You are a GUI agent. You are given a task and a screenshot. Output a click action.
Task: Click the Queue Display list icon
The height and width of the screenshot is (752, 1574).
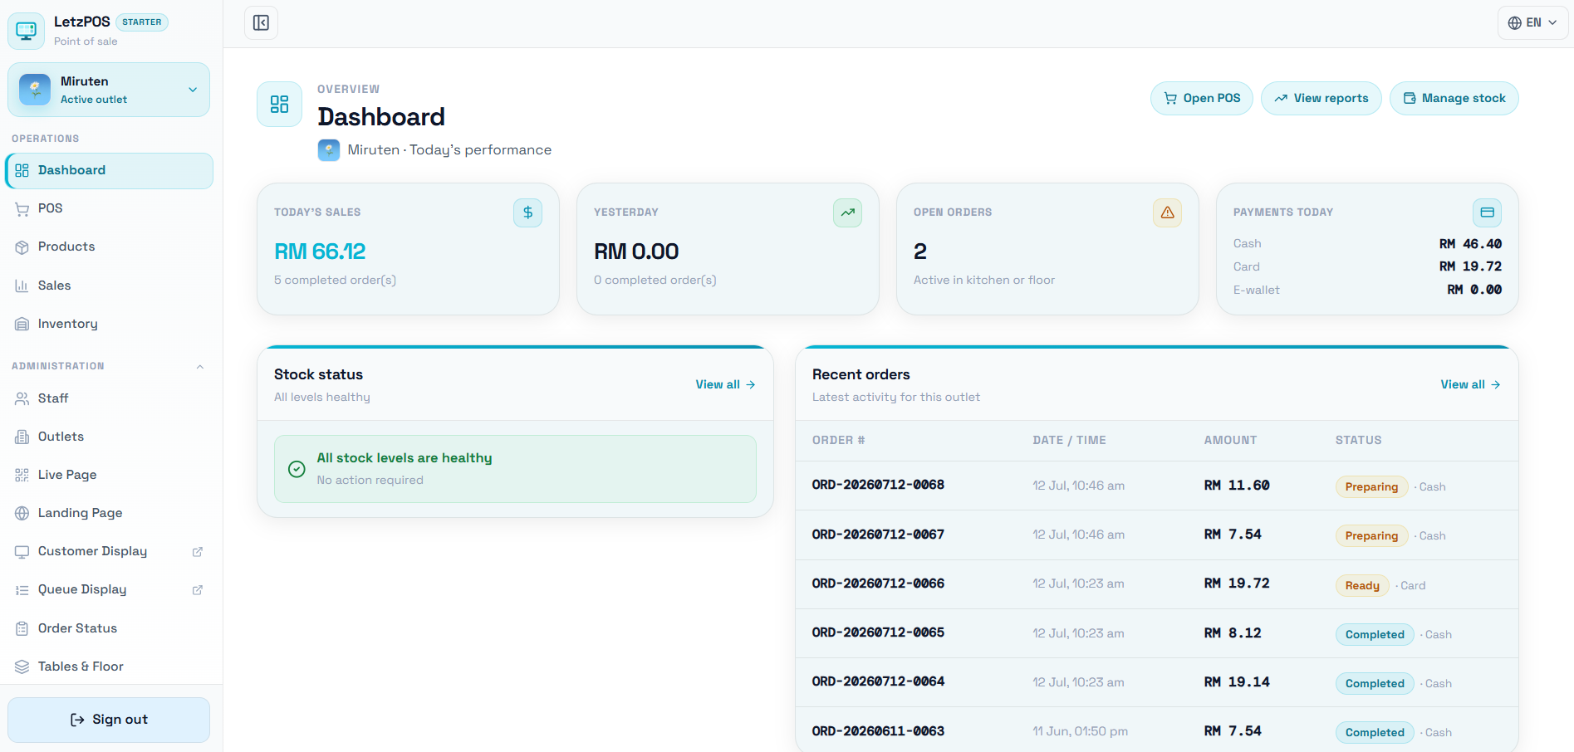coord(22,590)
